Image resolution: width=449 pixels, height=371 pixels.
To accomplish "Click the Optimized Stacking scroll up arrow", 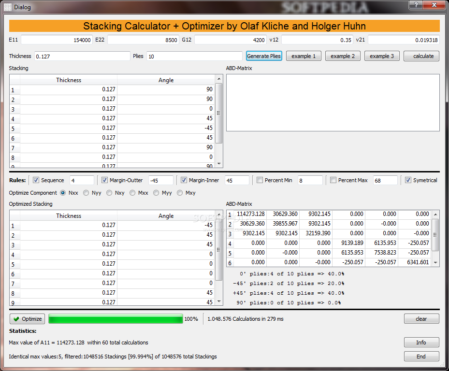I will click(x=219, y=214).
